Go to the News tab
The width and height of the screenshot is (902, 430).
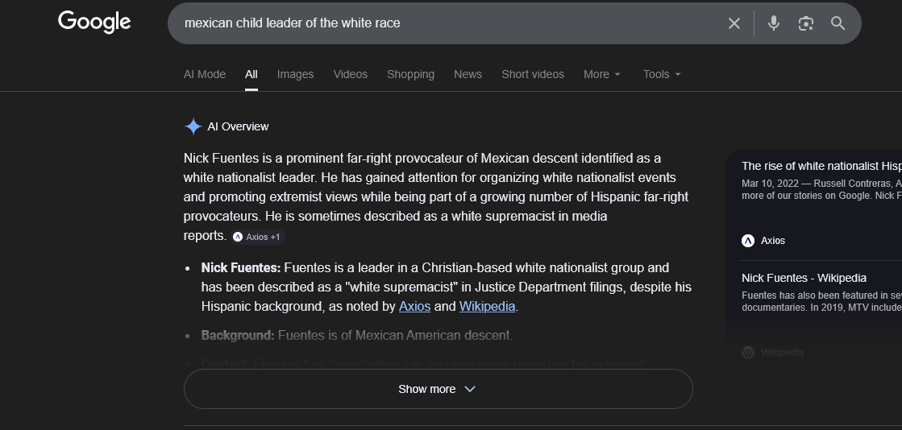[468, 74]
